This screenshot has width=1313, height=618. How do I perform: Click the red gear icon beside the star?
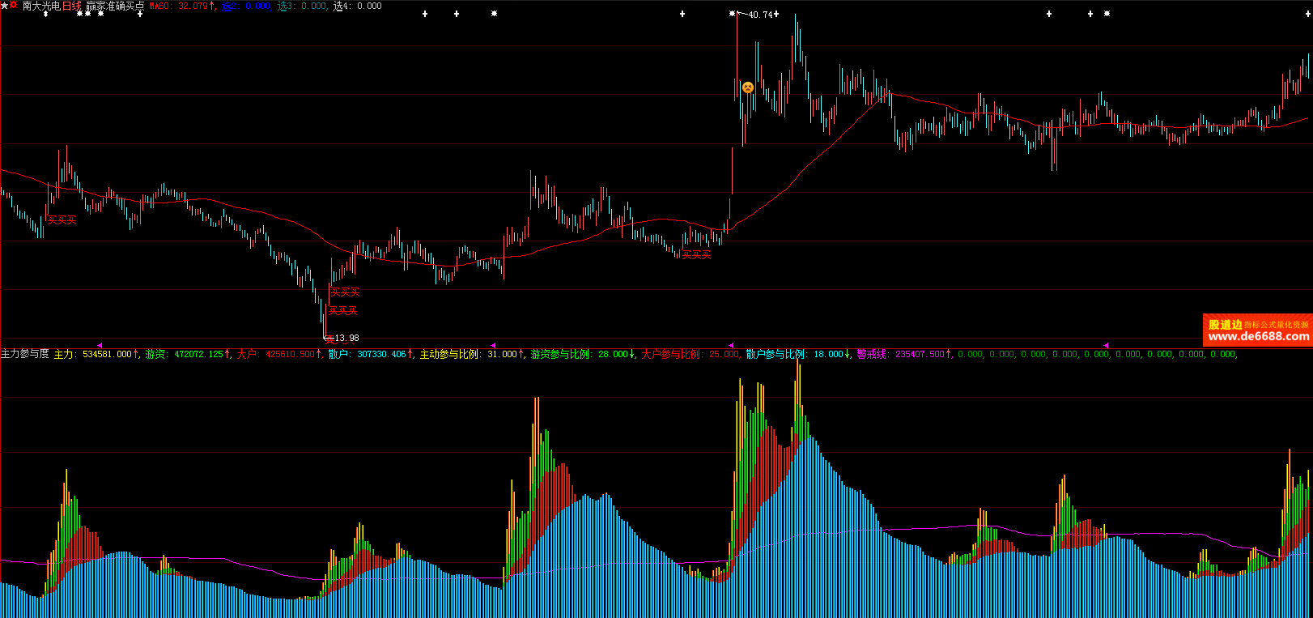coord(14,6)
